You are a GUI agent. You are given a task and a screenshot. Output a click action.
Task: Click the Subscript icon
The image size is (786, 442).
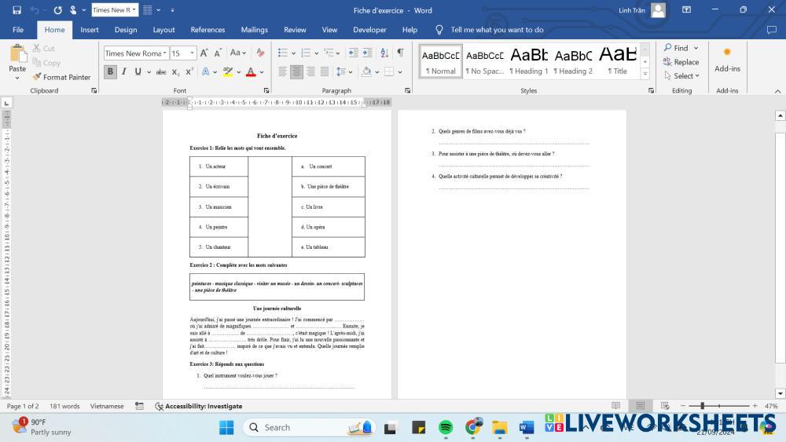[176, 72]
